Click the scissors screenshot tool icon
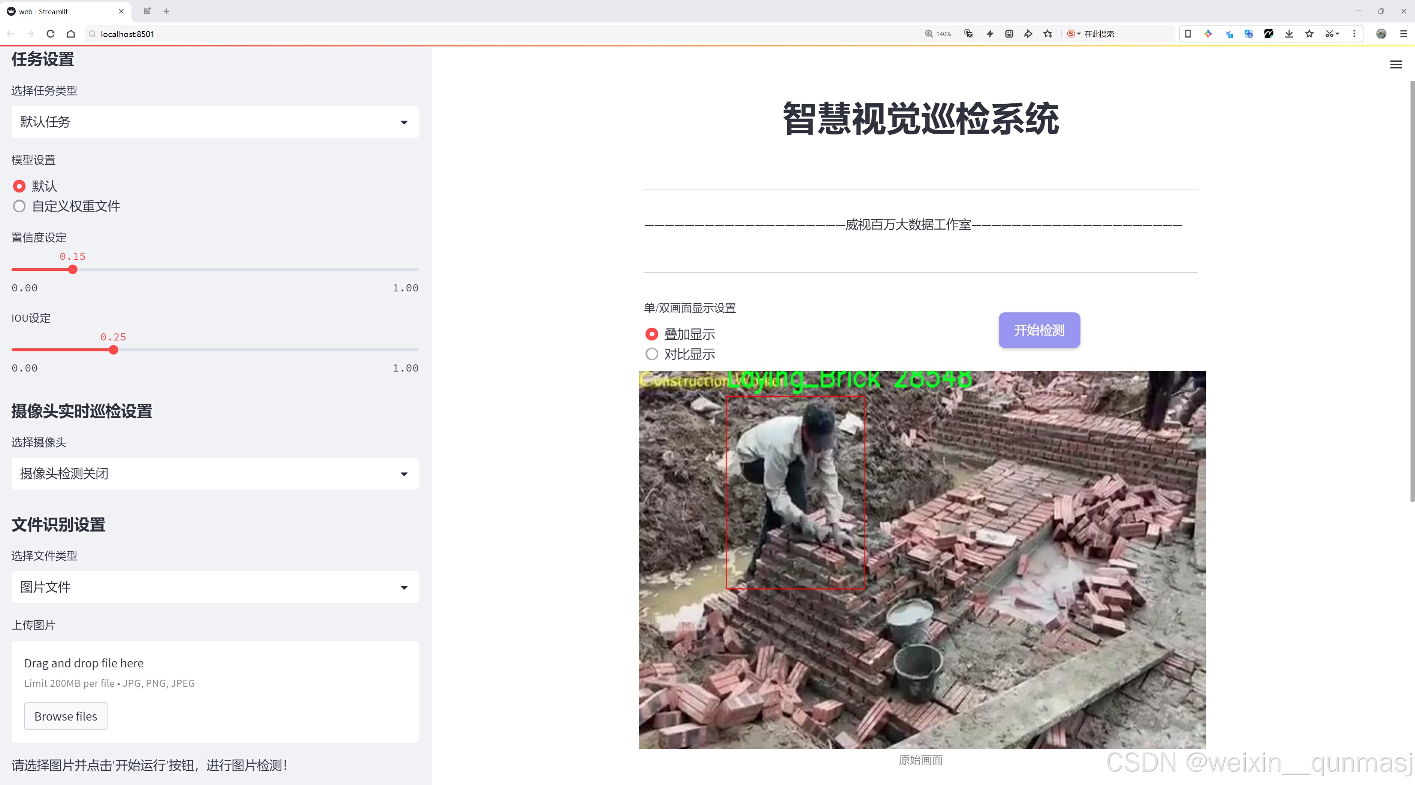The width and height of the screenshot is (1415, 785). pyautogui.click(x=1329, y=34)
